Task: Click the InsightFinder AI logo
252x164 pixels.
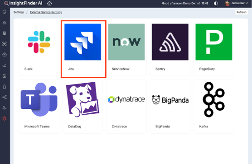Action: (x=23, y=3)
